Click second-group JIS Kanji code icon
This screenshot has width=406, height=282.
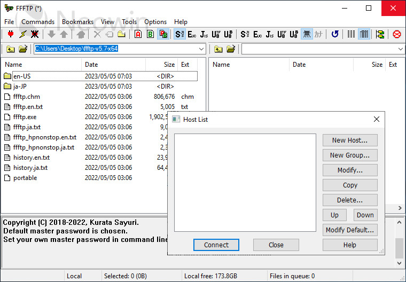270,34
